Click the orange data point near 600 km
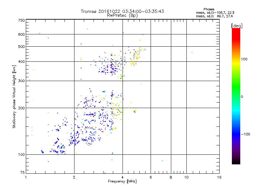 point(39,33)
